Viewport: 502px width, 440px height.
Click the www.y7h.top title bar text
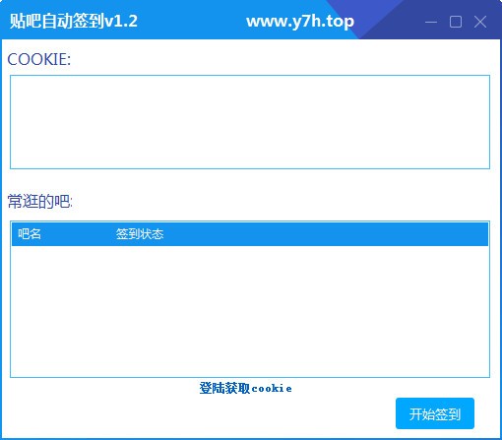coord(300,22)
